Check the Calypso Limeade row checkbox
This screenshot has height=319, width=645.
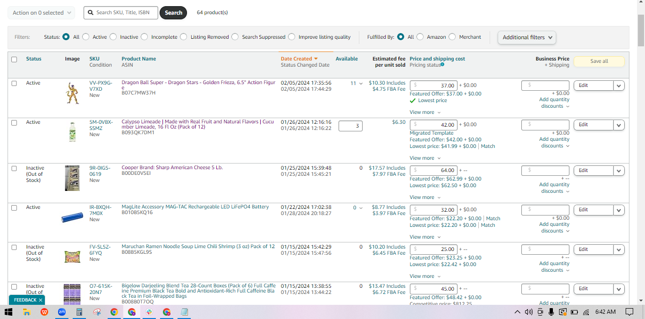tap(14, 122)
